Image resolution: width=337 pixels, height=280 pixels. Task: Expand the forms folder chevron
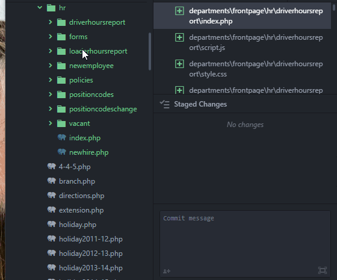pos(51,37)
